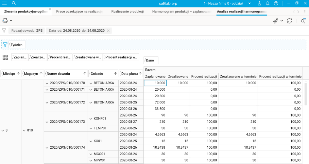
Task: Switch to Prace oczekujące na realizację tab
Action: pyautogui.click(x=79, y=11)
